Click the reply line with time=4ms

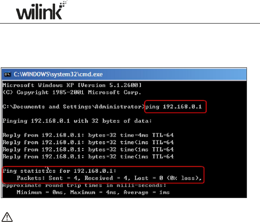point(88,135)
